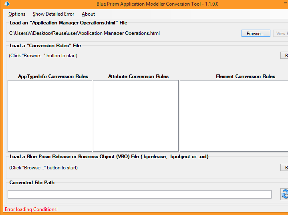Click the blue refresh arrows icon
The image size is (288, 215).
tap(284, 194)
